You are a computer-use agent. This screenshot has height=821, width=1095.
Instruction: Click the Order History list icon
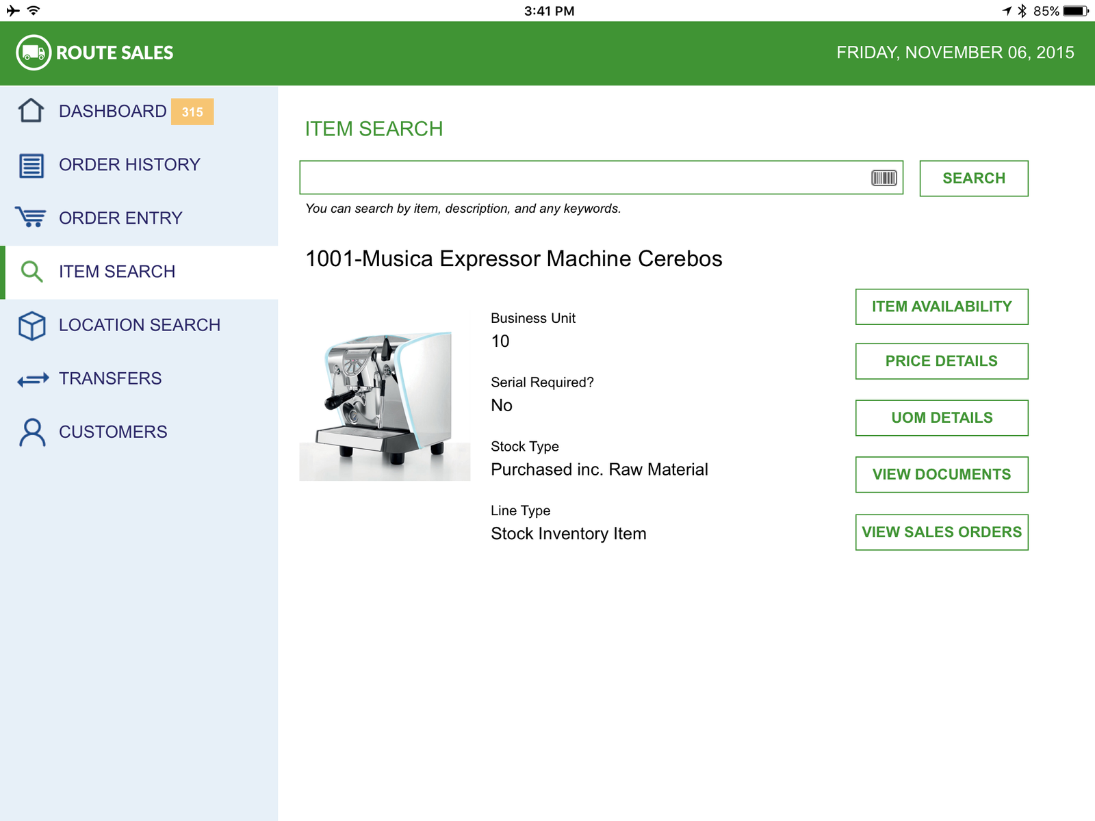tap(31, 165)
